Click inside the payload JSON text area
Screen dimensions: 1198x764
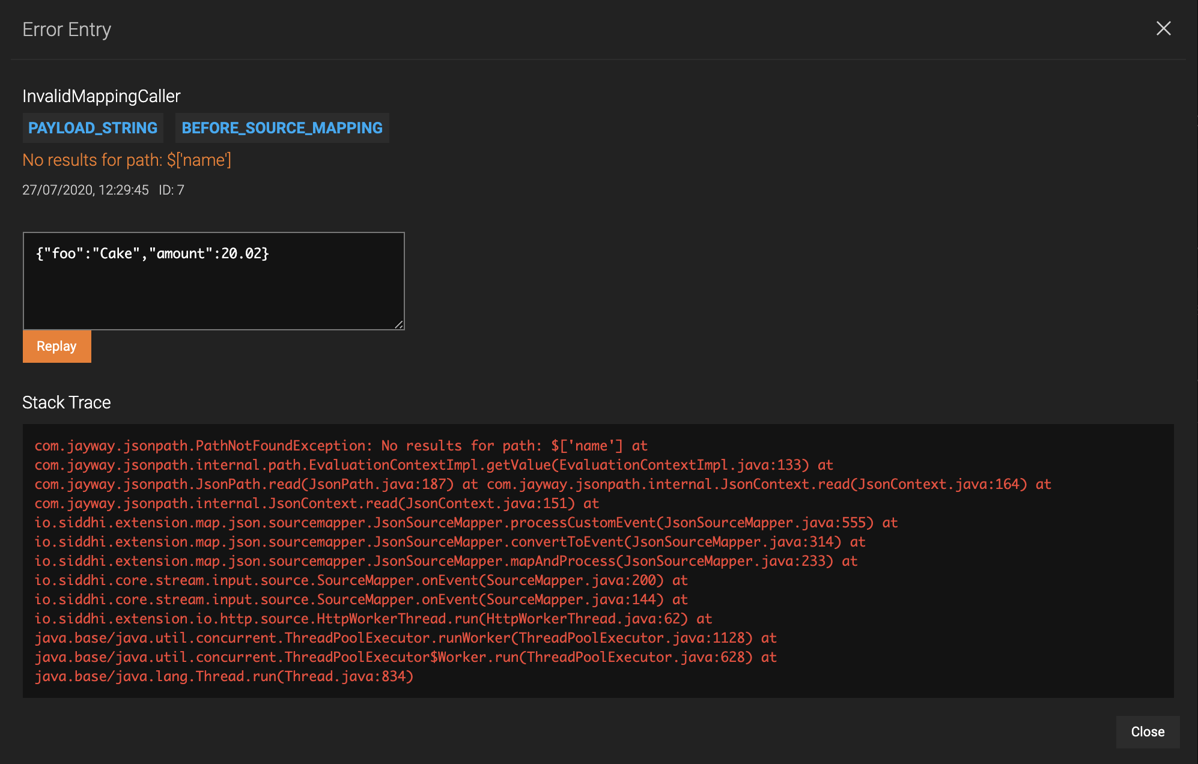213,281
